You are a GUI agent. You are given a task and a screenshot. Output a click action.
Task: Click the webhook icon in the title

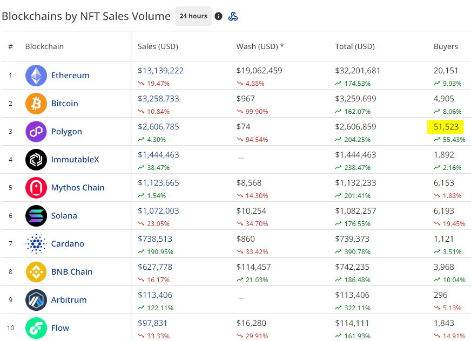[233, 16]
